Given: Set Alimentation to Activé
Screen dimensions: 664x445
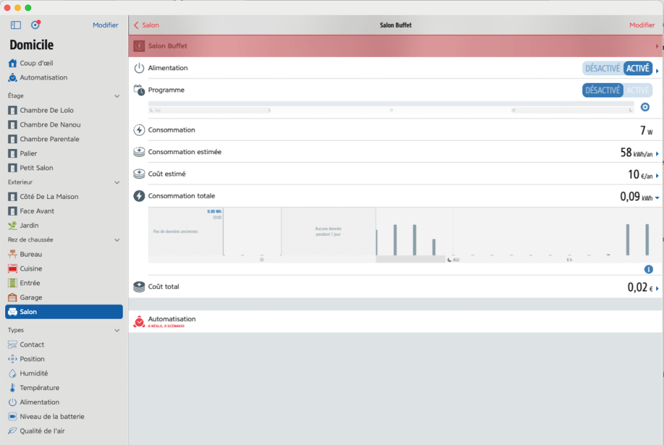Looking at the screenshot, I should pyautogui.click(x=638, y=69).
